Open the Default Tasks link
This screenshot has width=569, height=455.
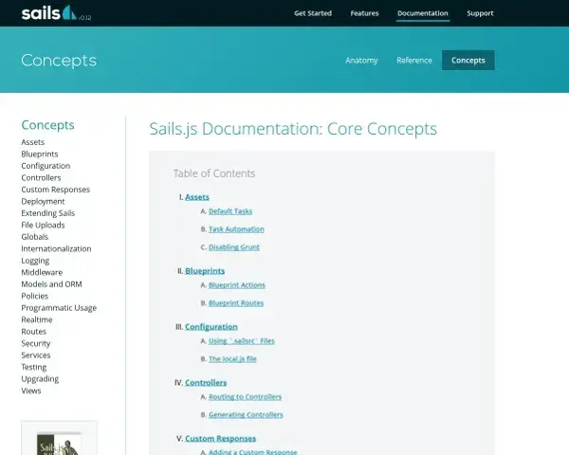(x=230, y=211)
